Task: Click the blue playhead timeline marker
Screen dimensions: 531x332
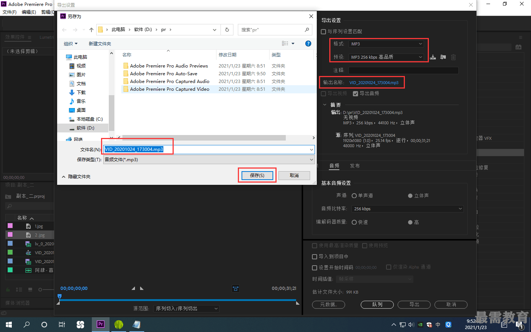Action: coord(59,297)
